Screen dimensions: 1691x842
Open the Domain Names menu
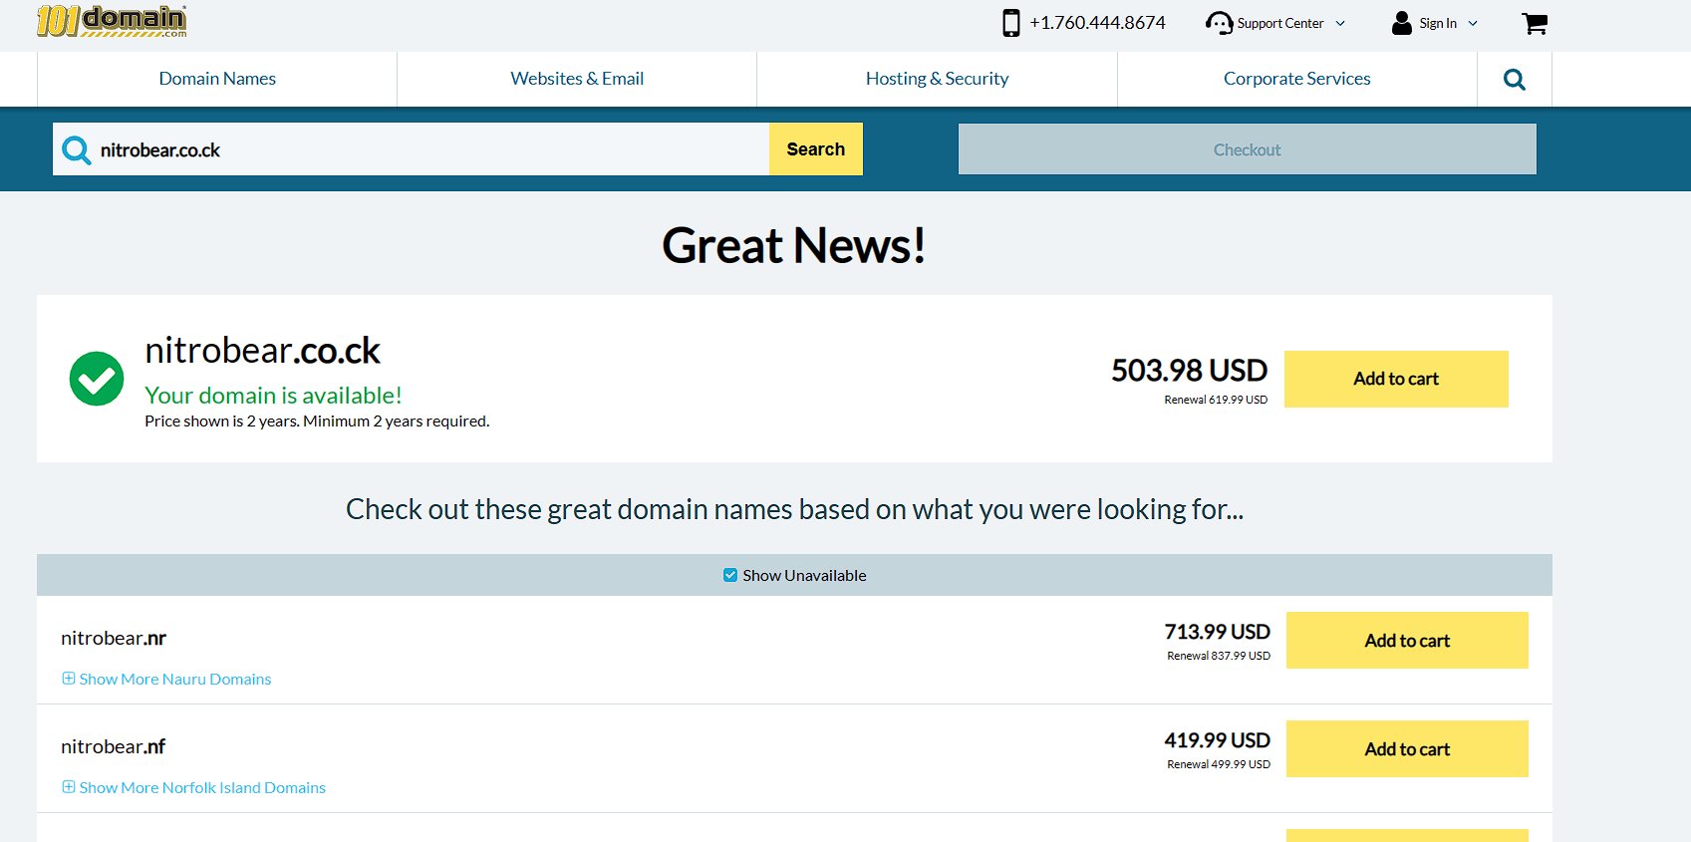[217, 79]
